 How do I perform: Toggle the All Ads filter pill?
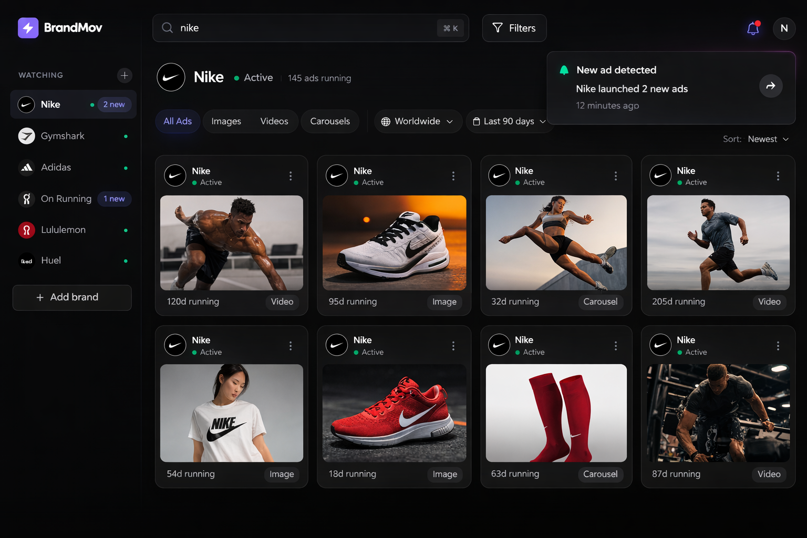pos(177,121)
